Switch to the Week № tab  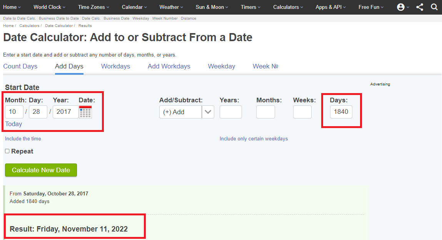[x=265, y=66]
